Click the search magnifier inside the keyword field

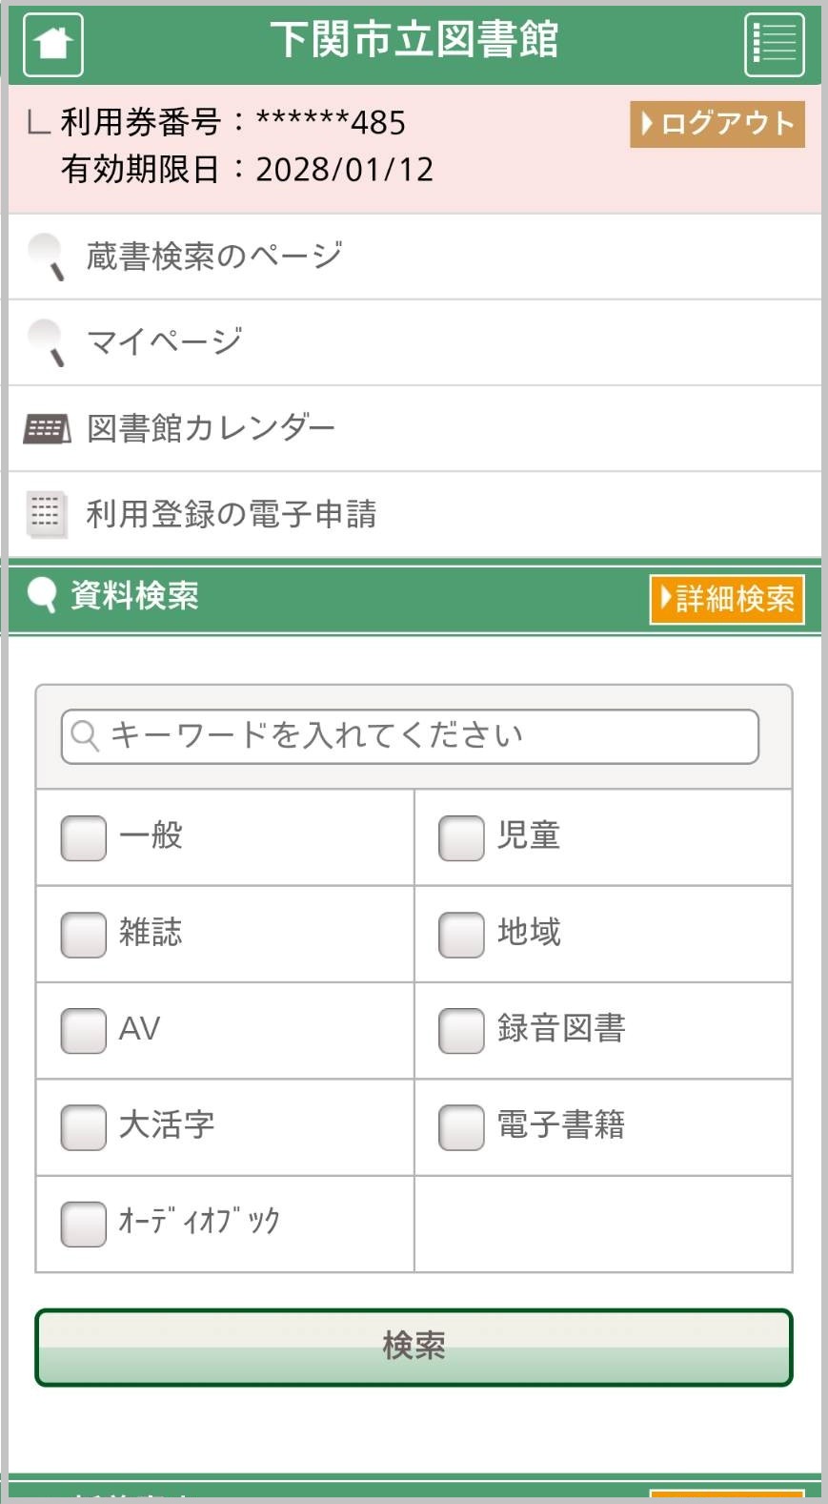(85, 734)
